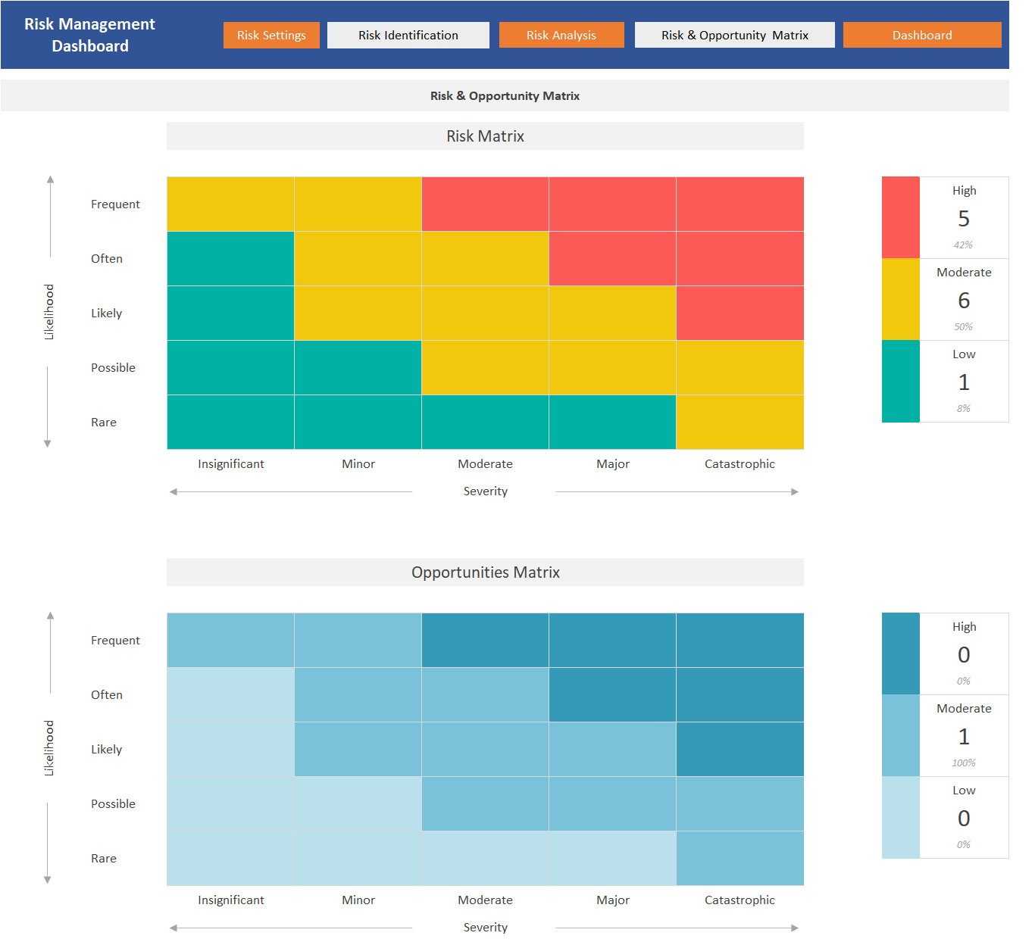Viewport: 1035px width, 942px height.
Task: Open the Risk Settings tab
Action: click(271, 35)
